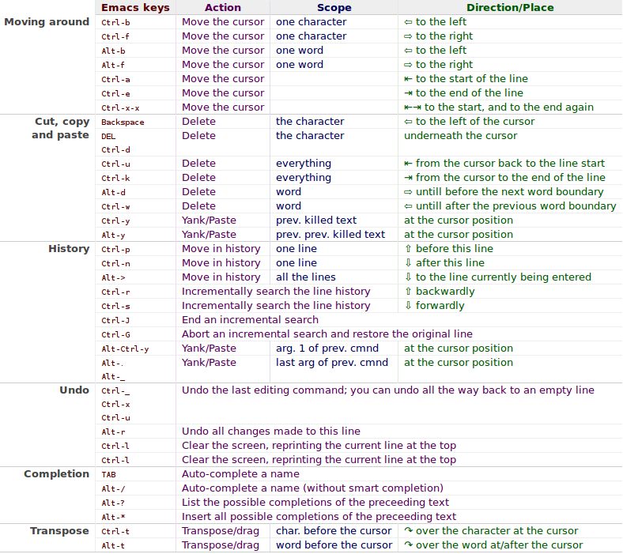This screenshot has height=554, width=623.
Task: Click "Undo all changes made to this line" text
Action: tap(271, 432)
